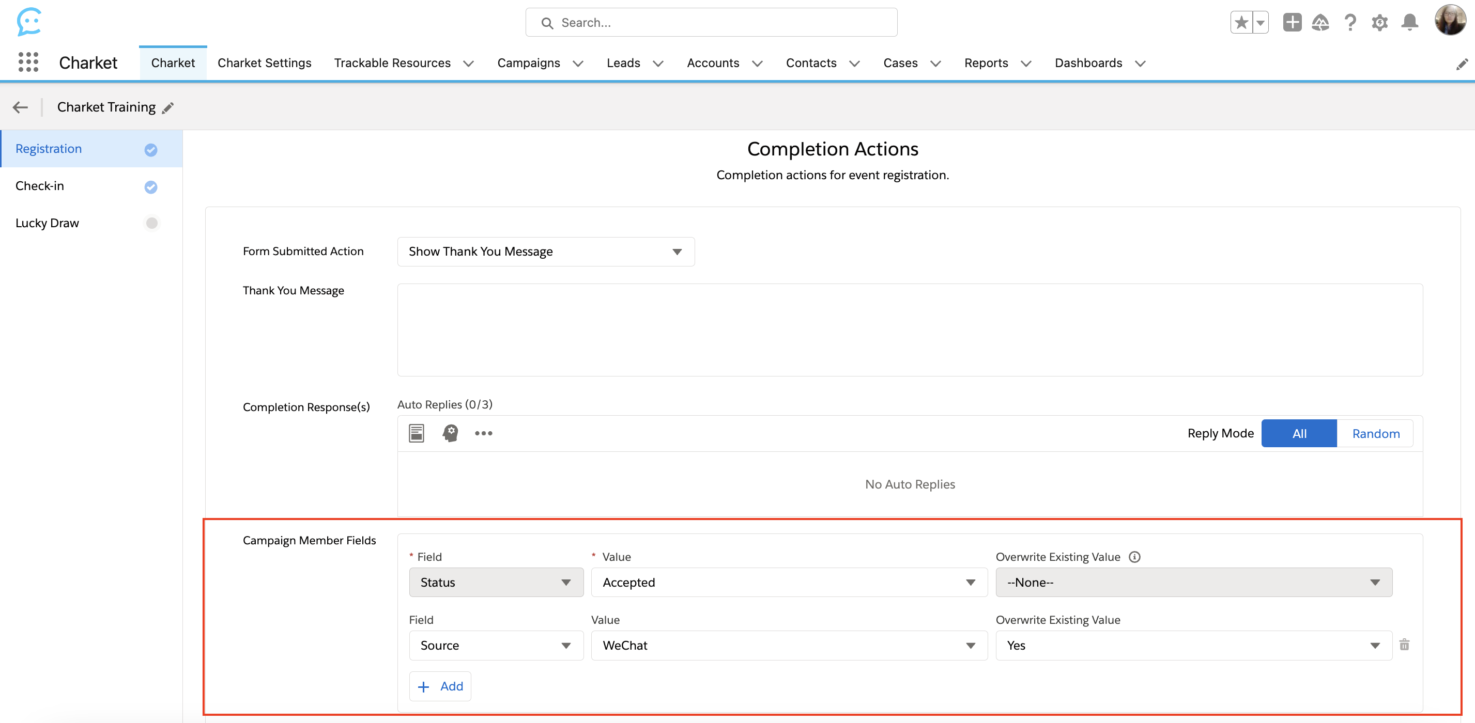This screenshot has height=723, width=1475.
Task: Click the "Auto Replies (0/3)" label
Action: coord(445,404)
